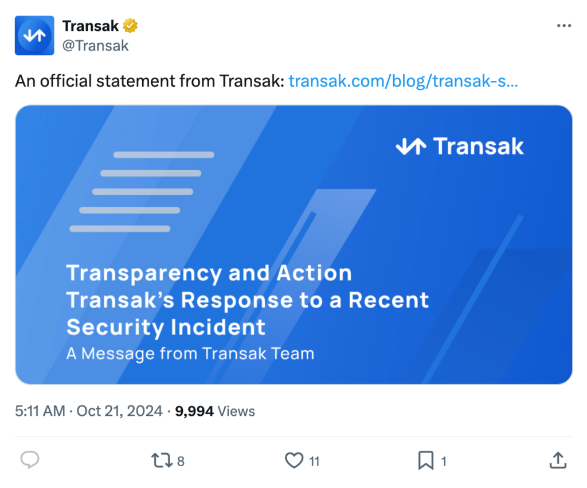Click the bookmark count of 1

[x=444, y=461]
